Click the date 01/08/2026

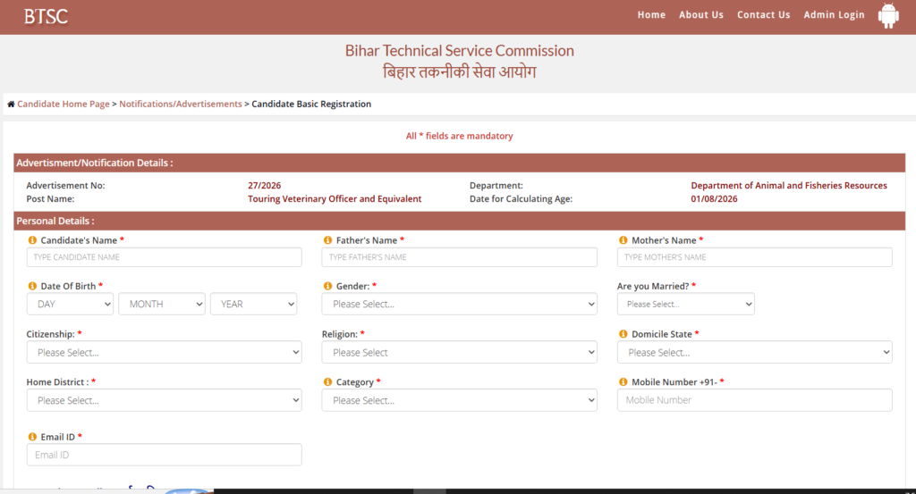click(714, 199)
